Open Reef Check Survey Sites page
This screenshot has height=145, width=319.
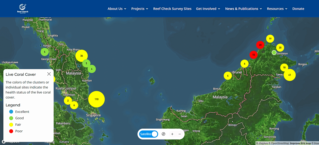[172, 9]
